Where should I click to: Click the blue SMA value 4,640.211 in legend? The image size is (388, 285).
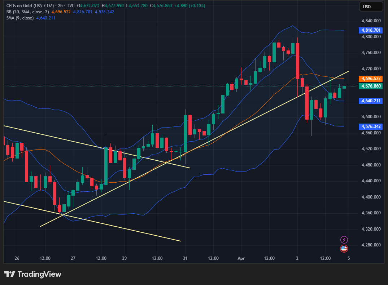tap(46, 18)
